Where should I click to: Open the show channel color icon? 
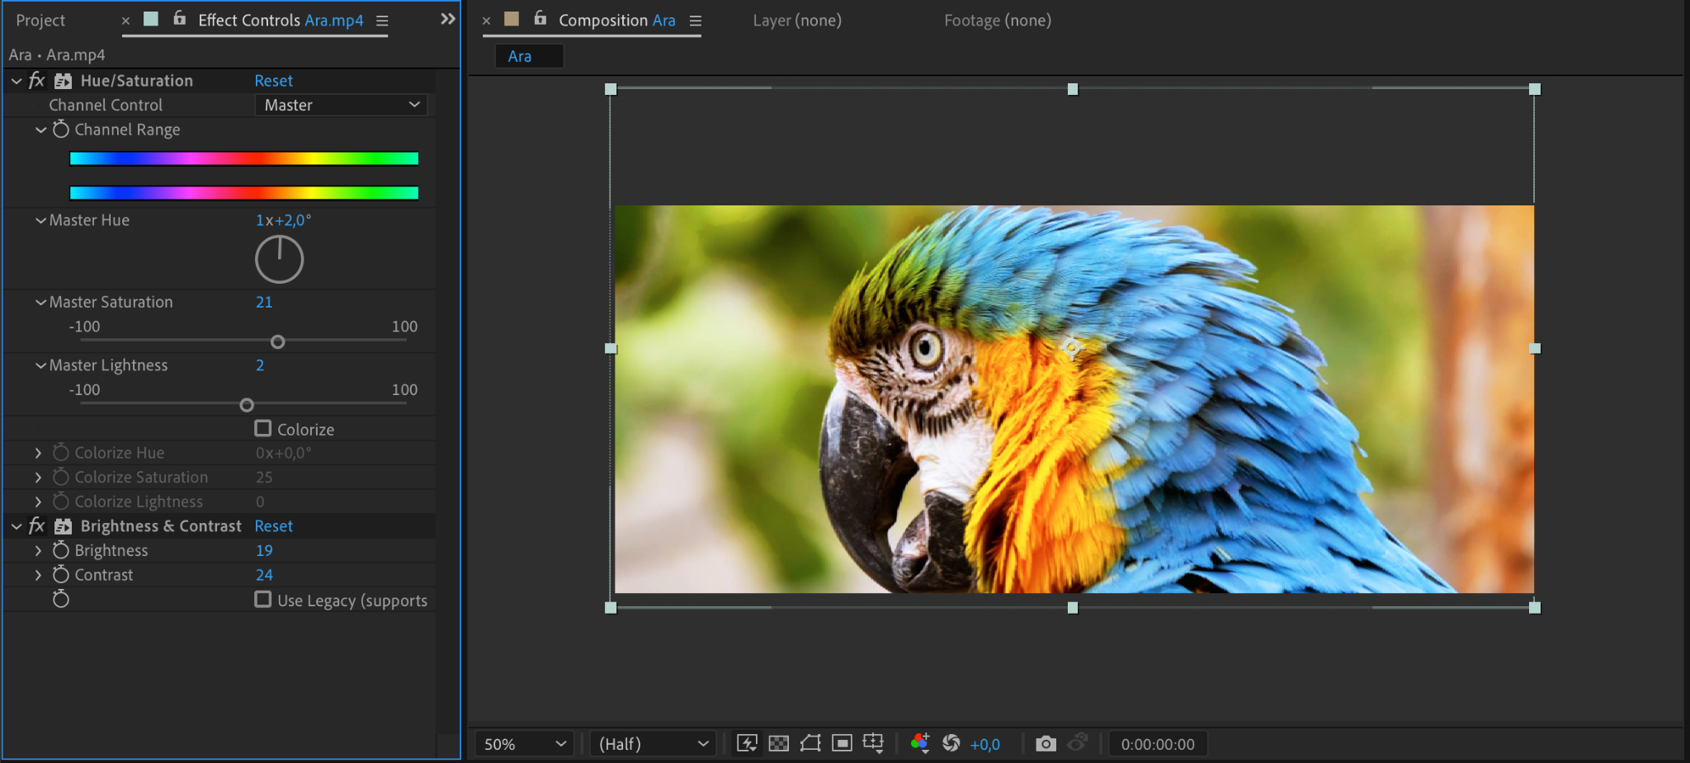919,743
